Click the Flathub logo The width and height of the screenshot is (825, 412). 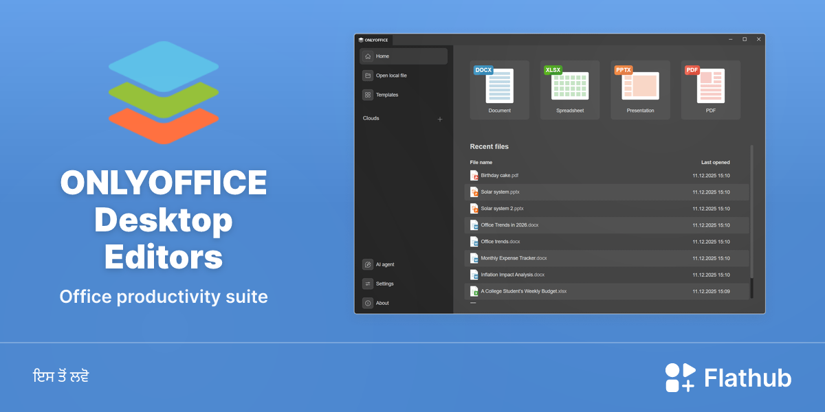pos(728,378)
